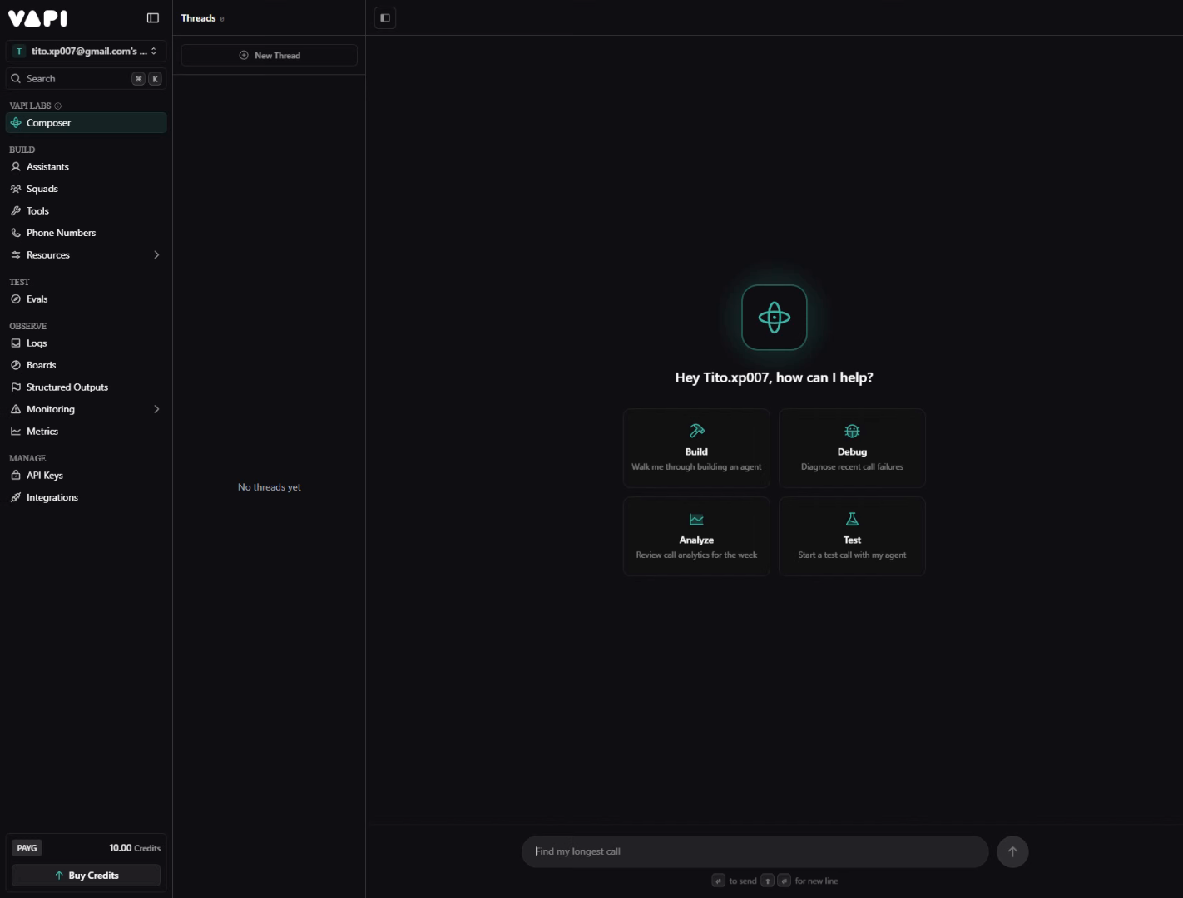Expand the Monitoring submenu chevron

point(156,410)
